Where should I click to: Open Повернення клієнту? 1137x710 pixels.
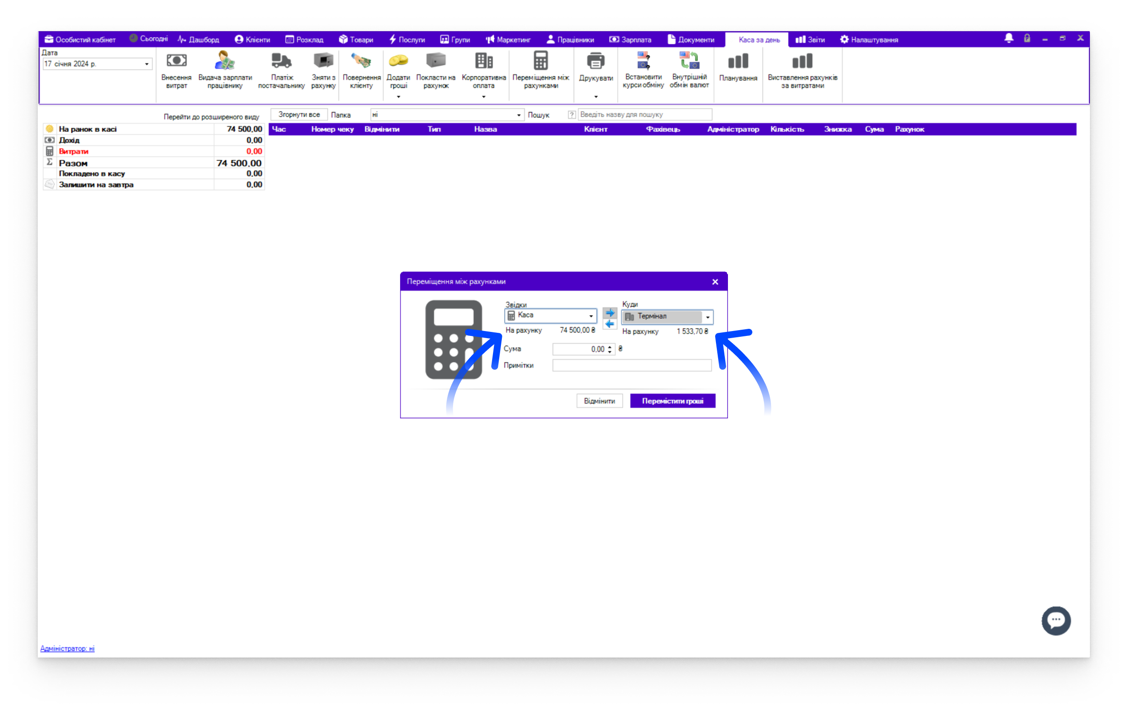(x=361, y=71)
